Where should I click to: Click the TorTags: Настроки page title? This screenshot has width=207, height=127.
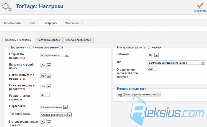click(x=39, y=6)
